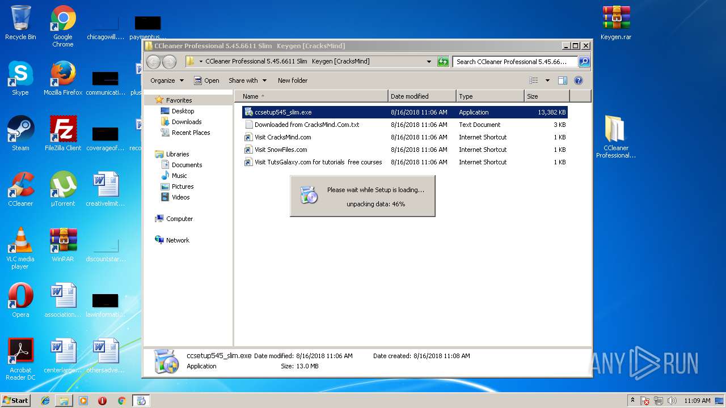Select the Visit SnowFiles.com shortcut

[405, 150]
